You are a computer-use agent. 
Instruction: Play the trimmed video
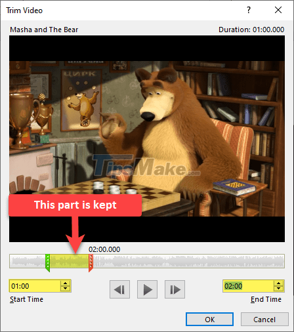point(147,289)
